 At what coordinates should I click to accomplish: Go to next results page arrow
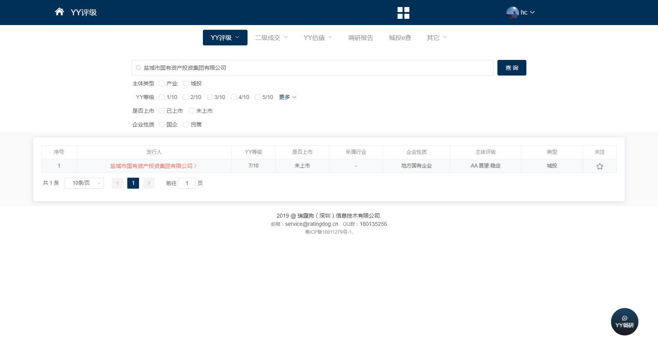pyautogui.click(x=149, y=183)
